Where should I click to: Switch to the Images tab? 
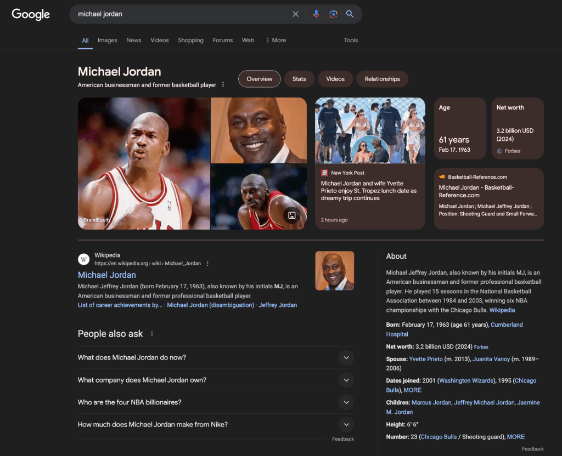107,40
